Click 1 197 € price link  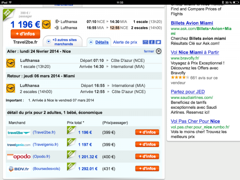click(x=85, y=144)
